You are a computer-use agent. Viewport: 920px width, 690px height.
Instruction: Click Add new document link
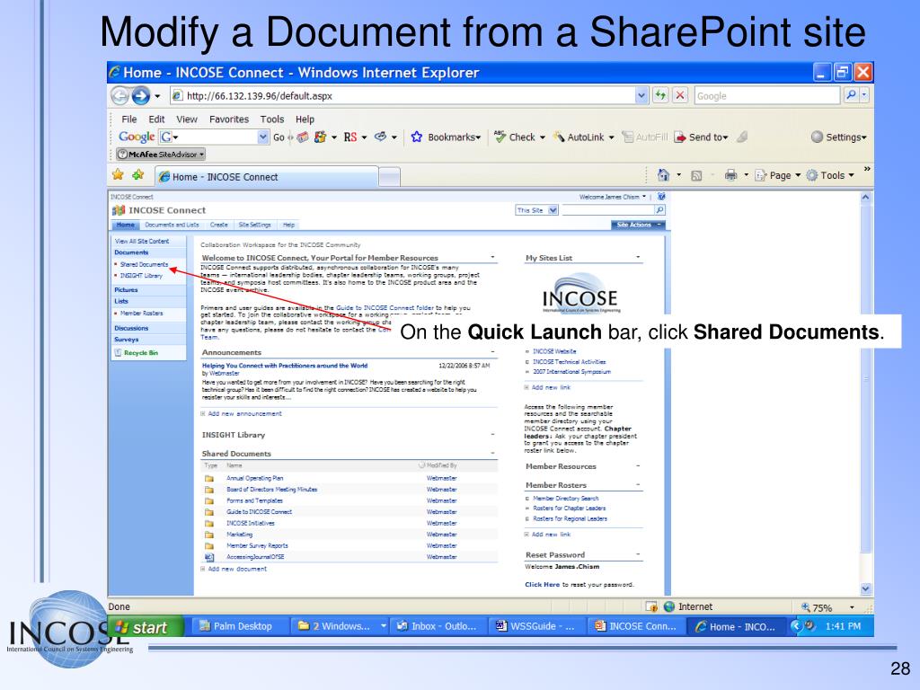(x=237, y=569)
